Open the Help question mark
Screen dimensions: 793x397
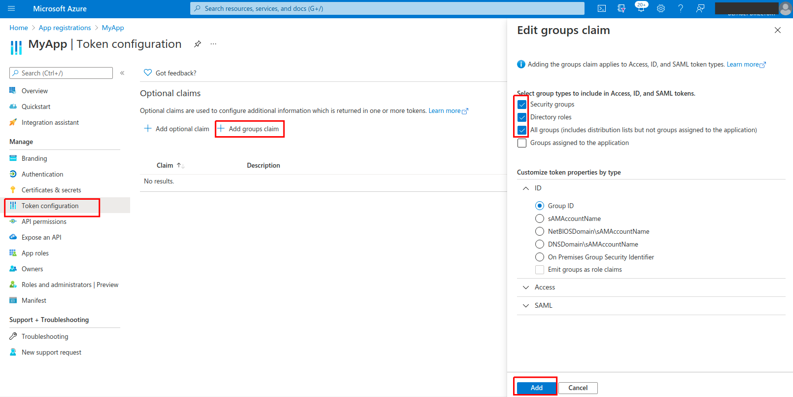[x=681, y=8]
